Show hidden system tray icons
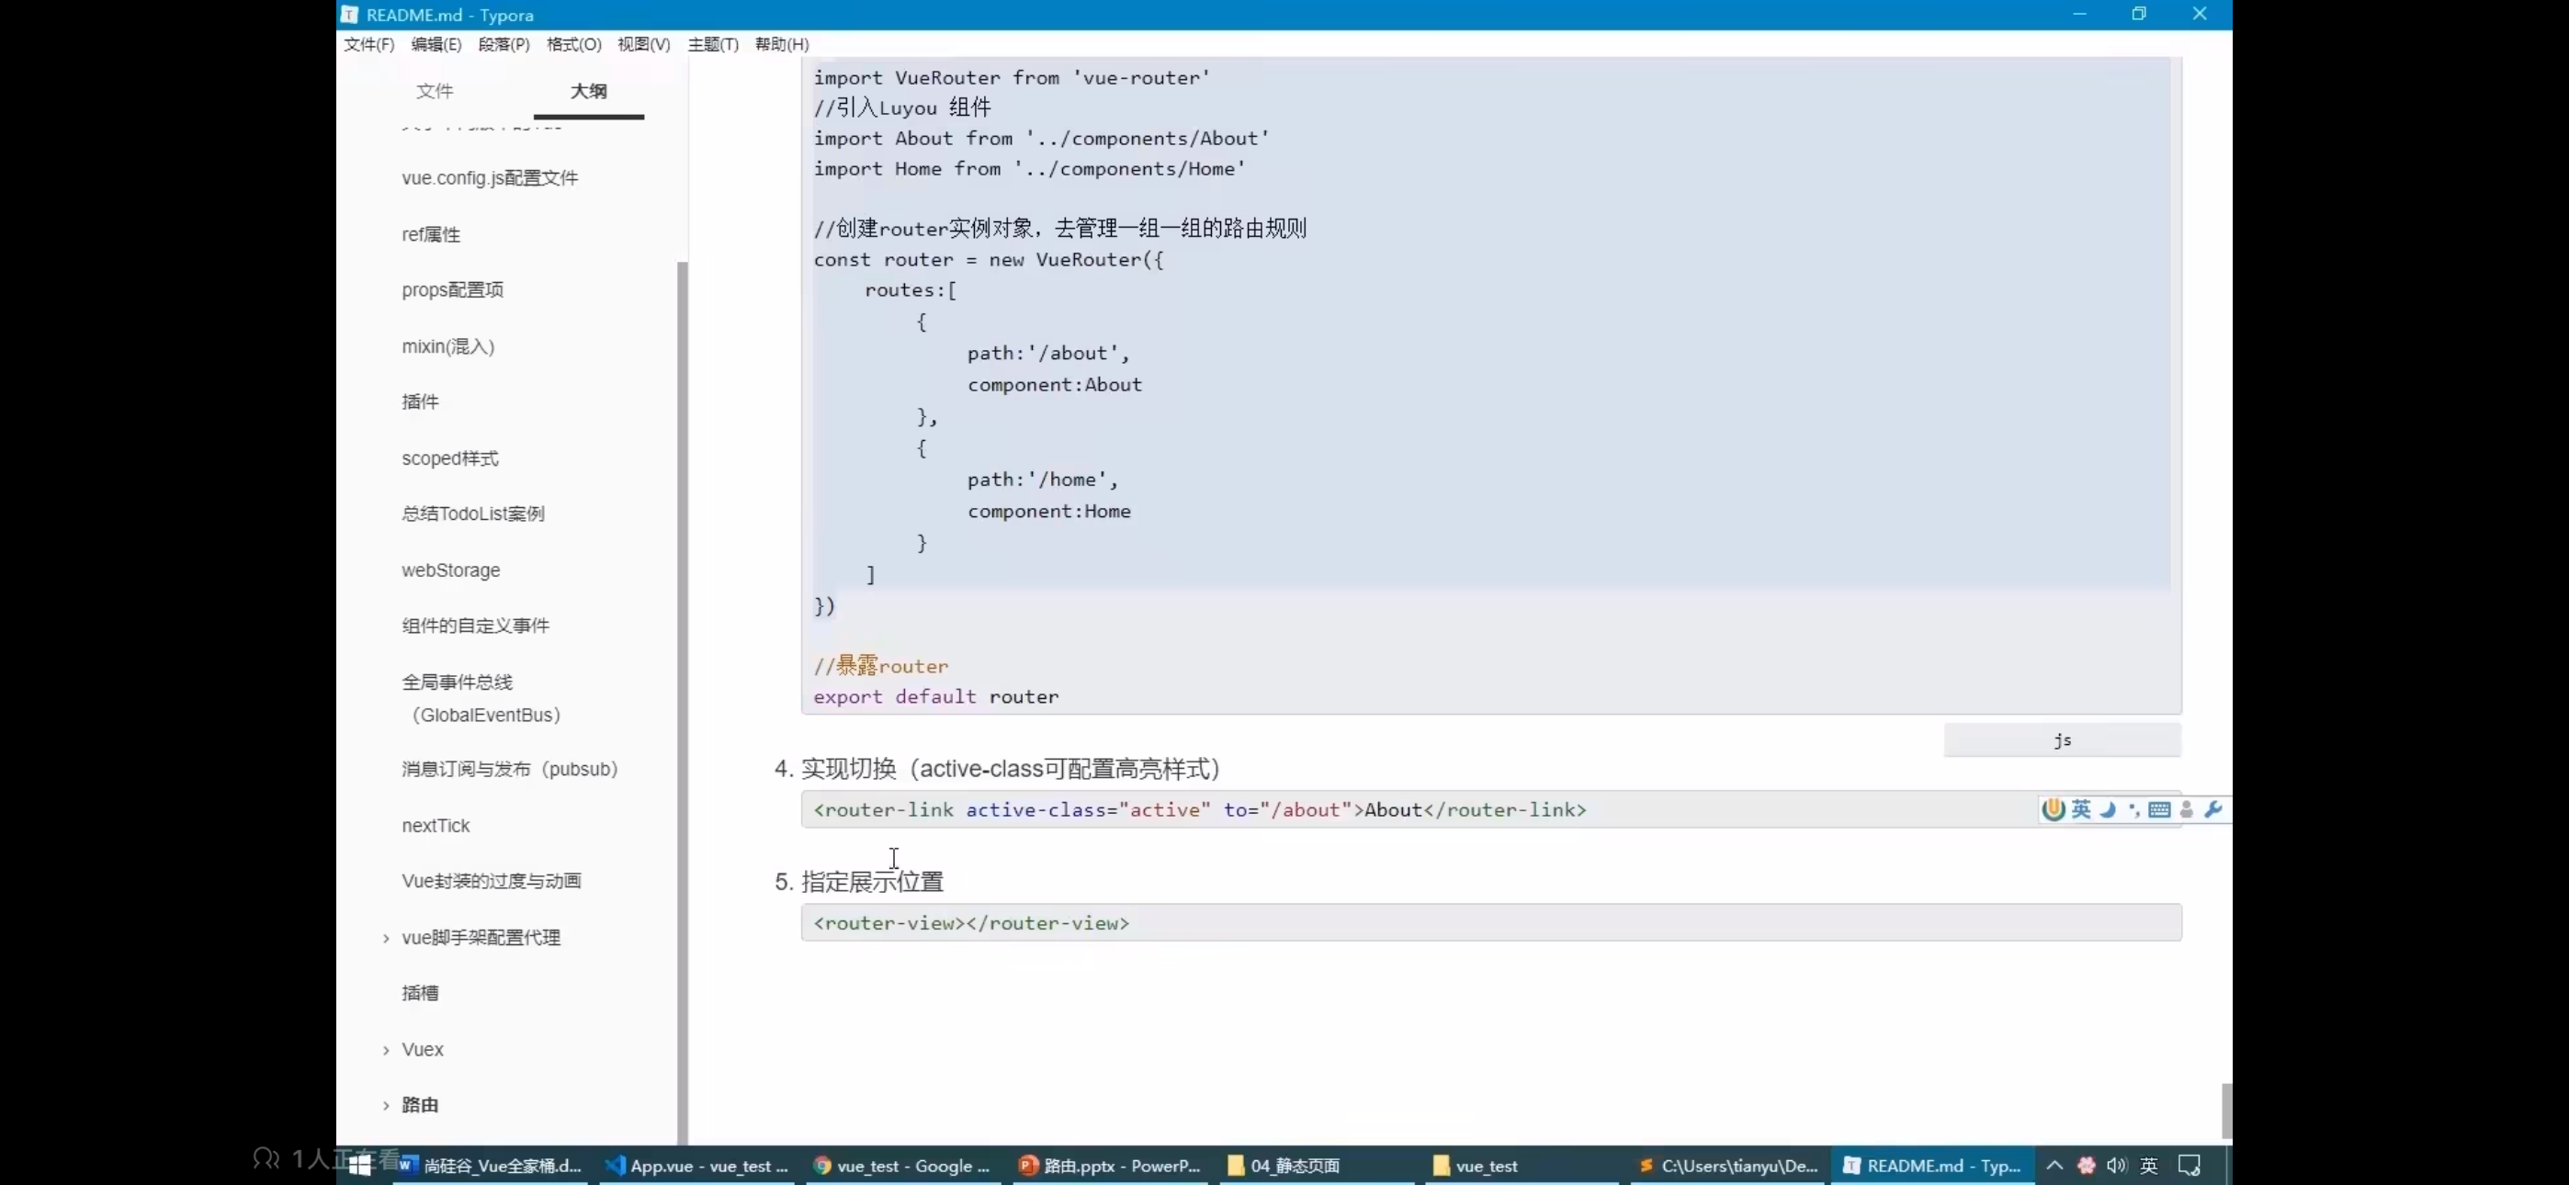 pyautogui.click(x=2054, y=1165)
